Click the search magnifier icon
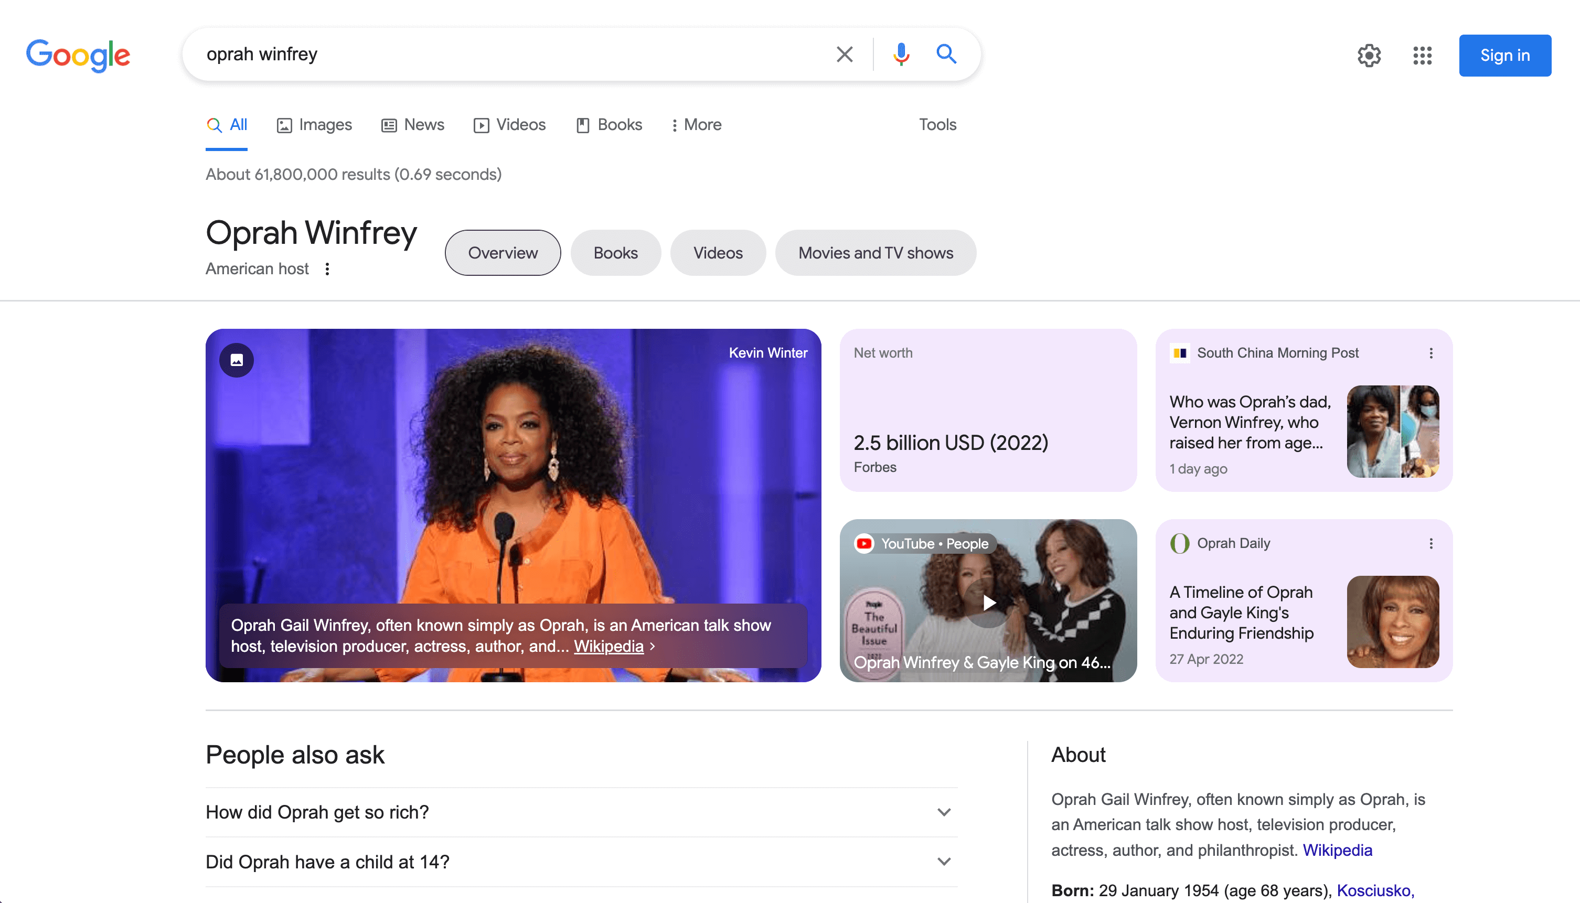Screen dimensions: 1580x903 point(947,55)
